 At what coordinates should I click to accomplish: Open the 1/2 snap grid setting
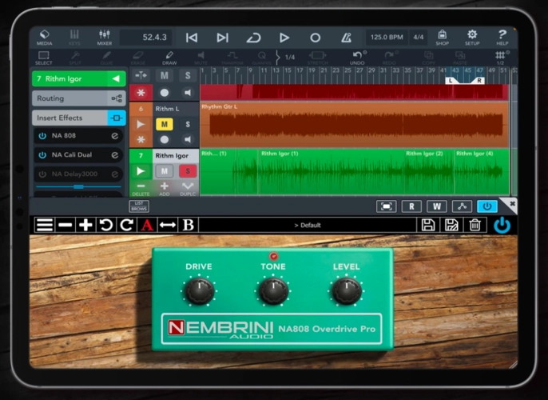pos(500,58)
